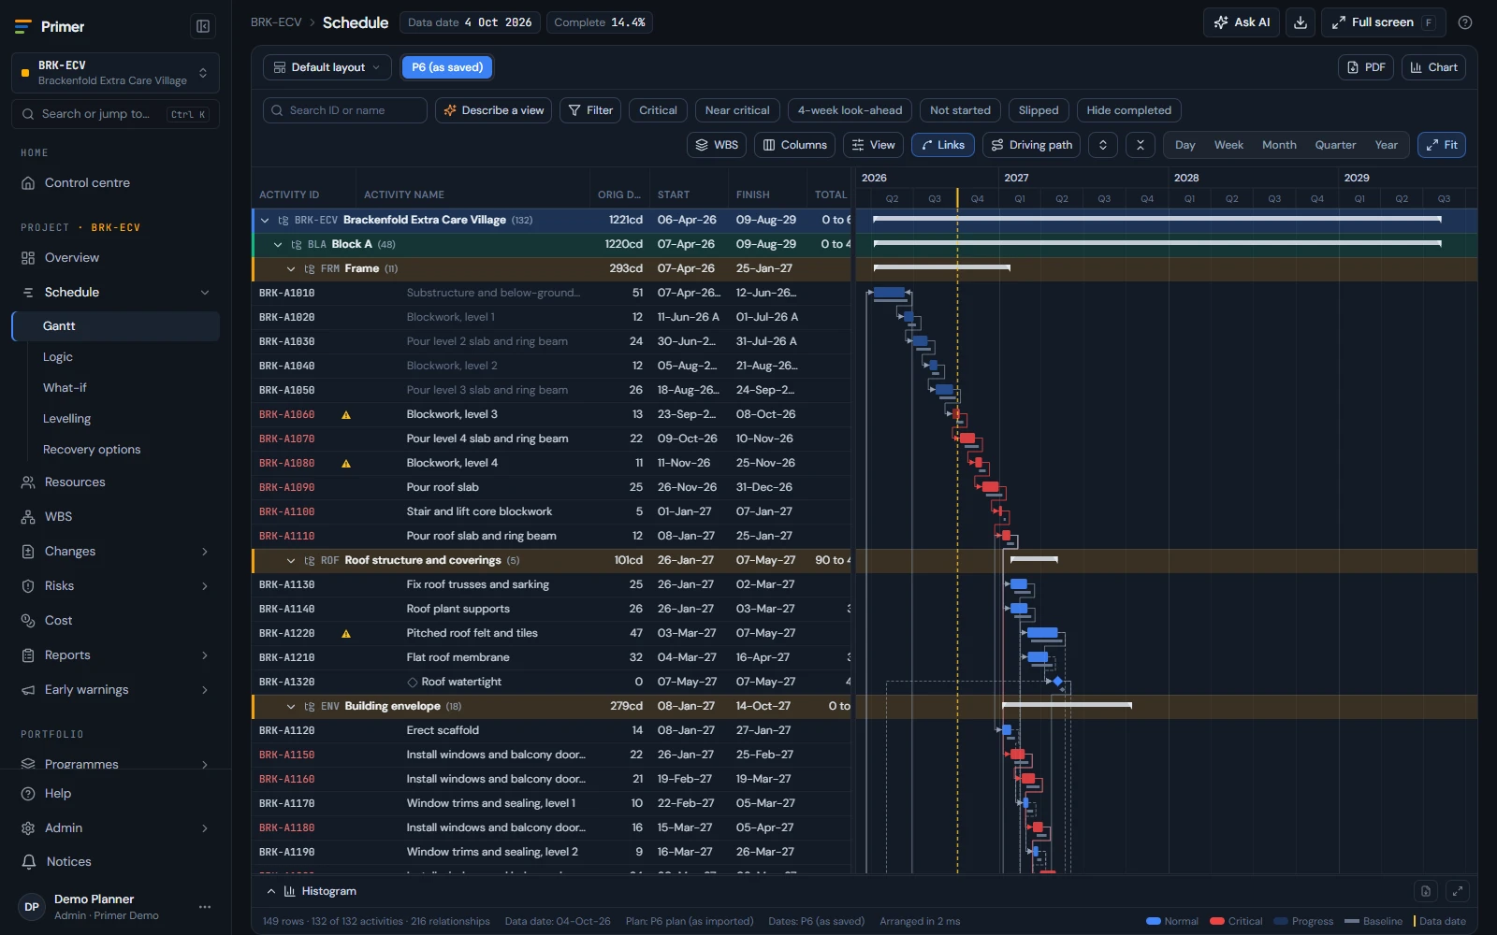Open Resources page in sidebar
1497x935 pixels.
[115, 482]
